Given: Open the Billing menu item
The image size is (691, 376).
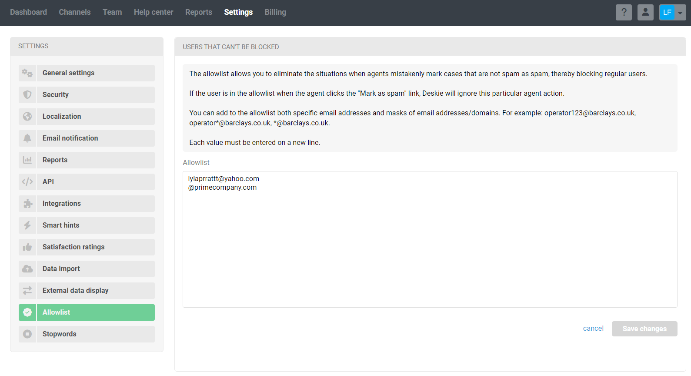Looking at the screenshot, I should tap(275, 12).
